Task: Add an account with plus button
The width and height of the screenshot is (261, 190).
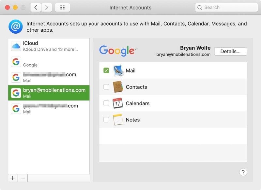Action: click(x=13, y=178)
